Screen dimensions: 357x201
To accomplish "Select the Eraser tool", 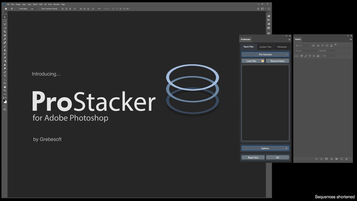I will (x=5, y=58).
